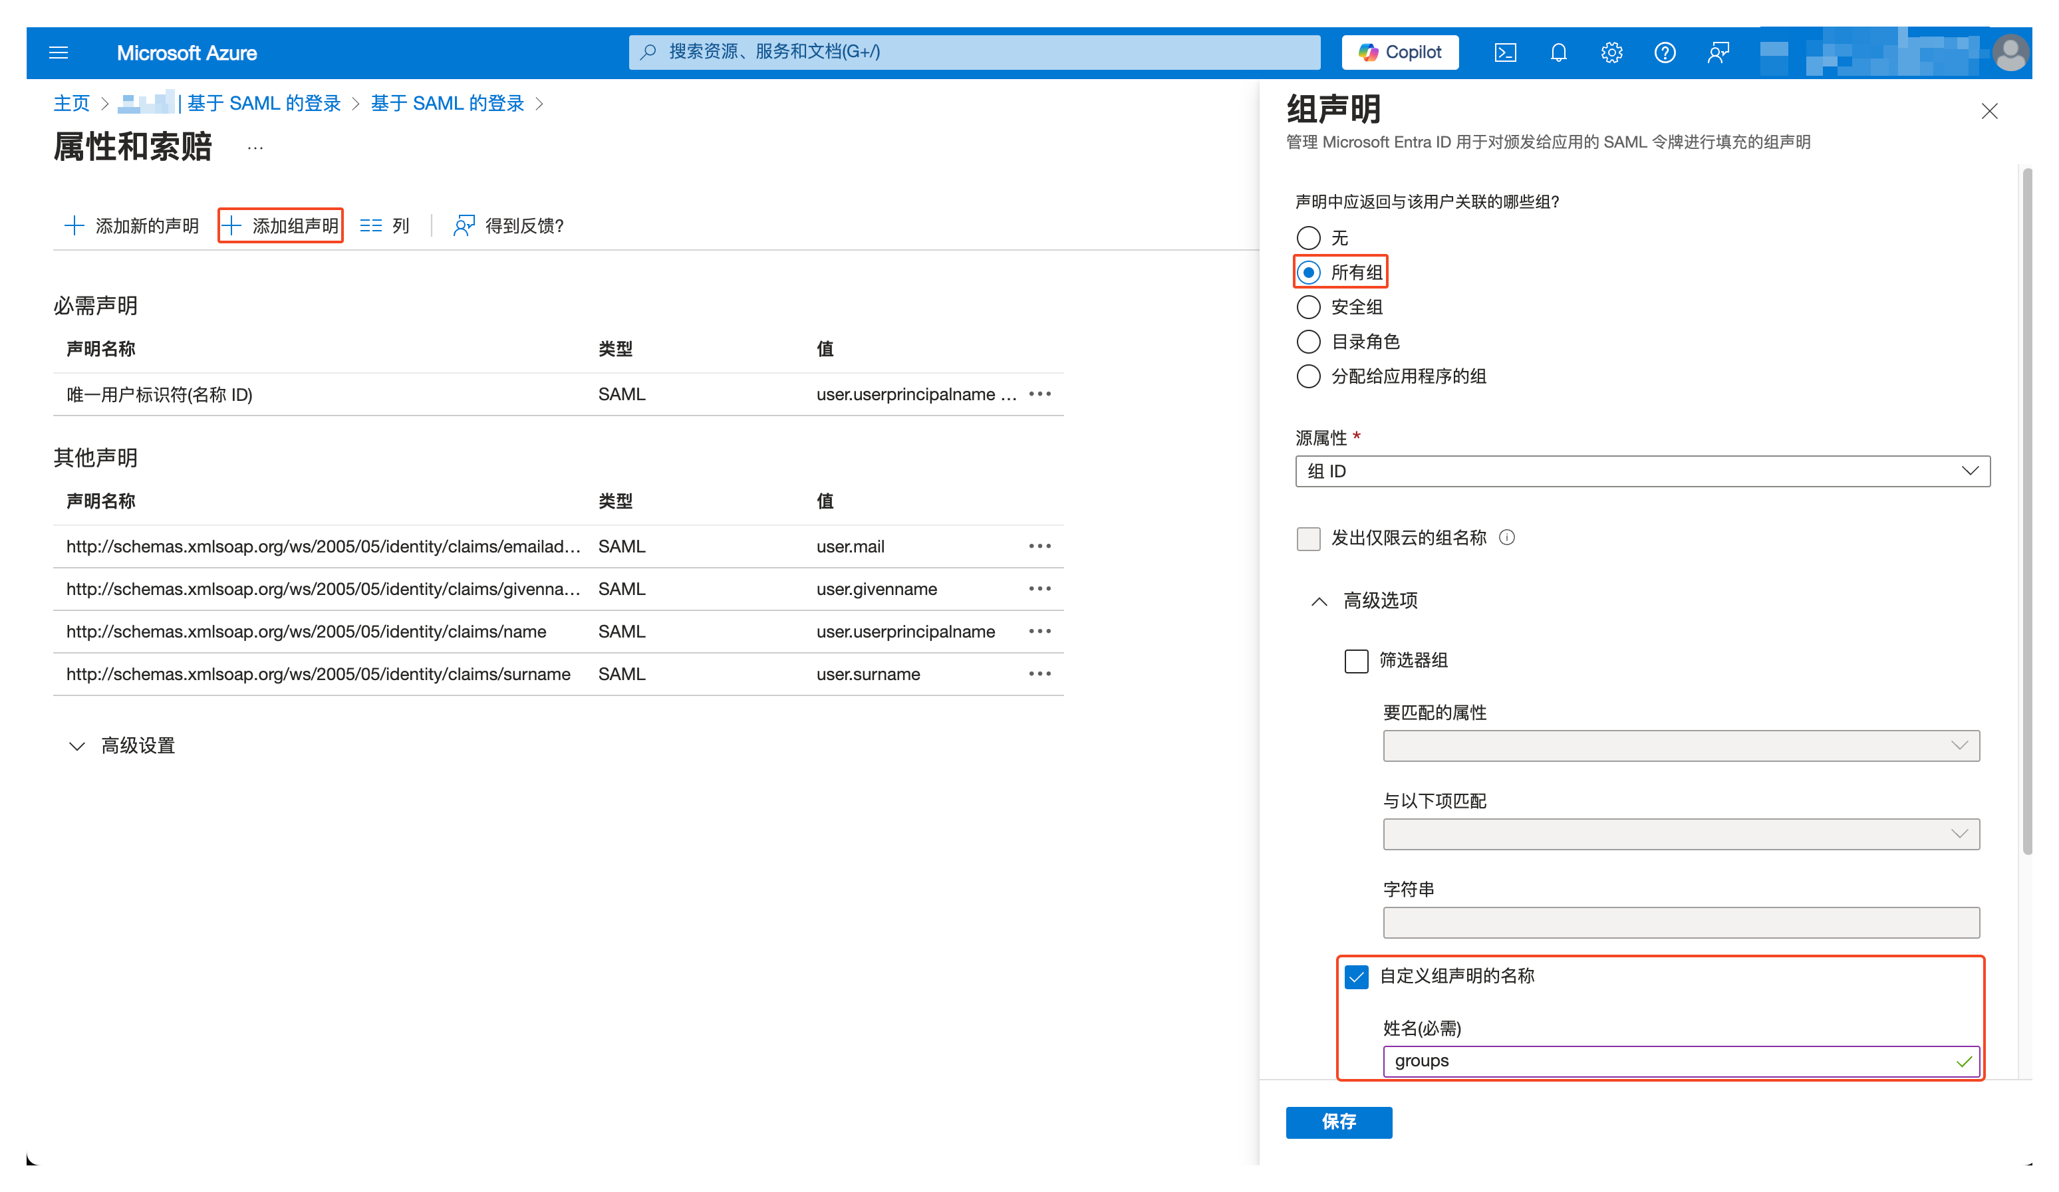Click the groups name input field
The image size is (2059, 1192).
coord(1680,1060)
